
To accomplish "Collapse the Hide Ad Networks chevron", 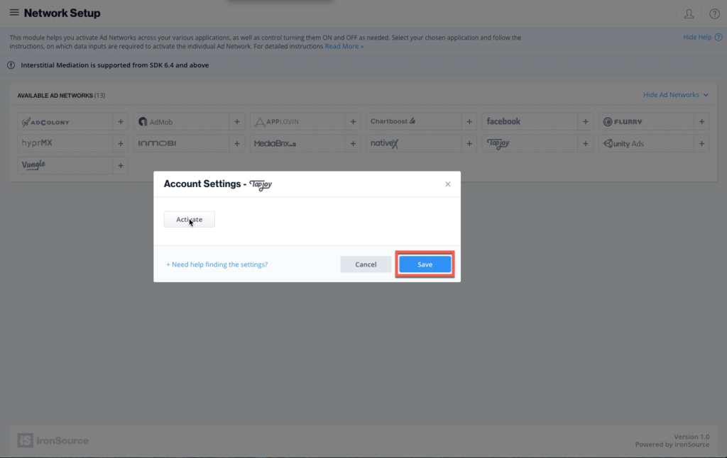I will coord(706,95).
